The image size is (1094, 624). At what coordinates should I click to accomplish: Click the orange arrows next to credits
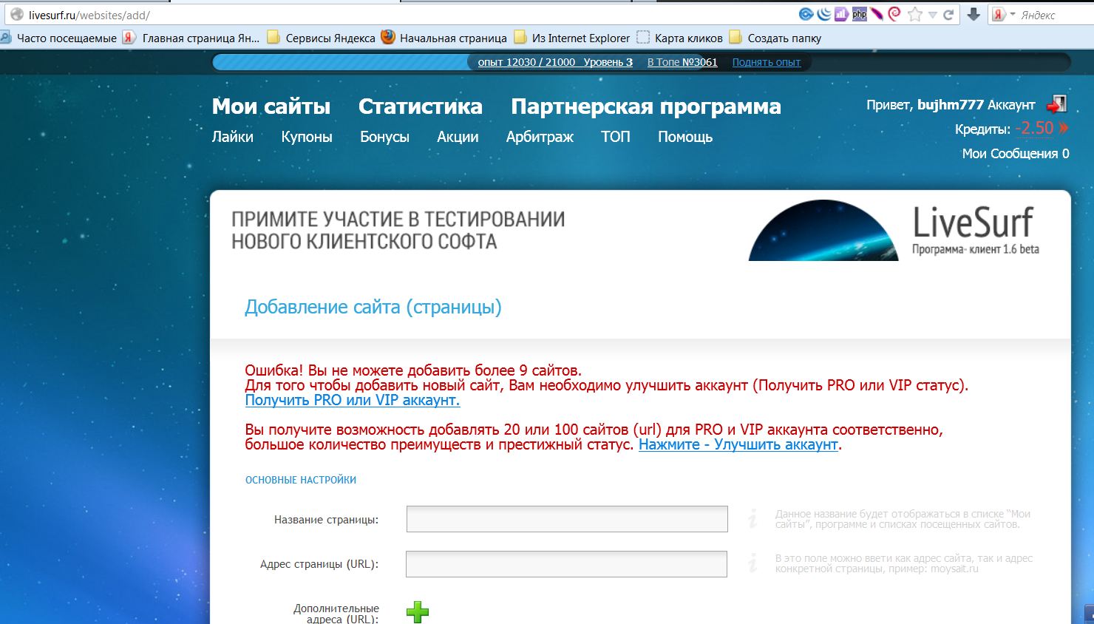(x=1064, y=128)
